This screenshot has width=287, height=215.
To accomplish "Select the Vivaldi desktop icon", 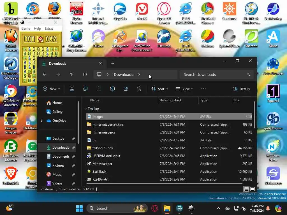I will [142, 11].
